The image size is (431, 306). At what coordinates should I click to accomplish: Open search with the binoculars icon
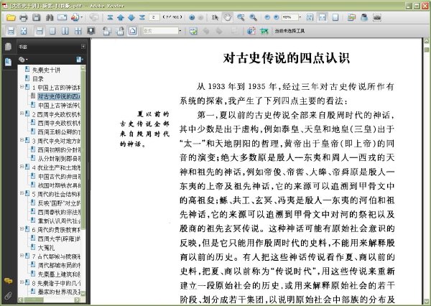pos(50,18)
